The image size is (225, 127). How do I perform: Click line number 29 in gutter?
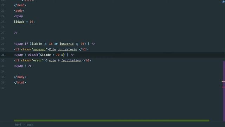coord(3,44)
